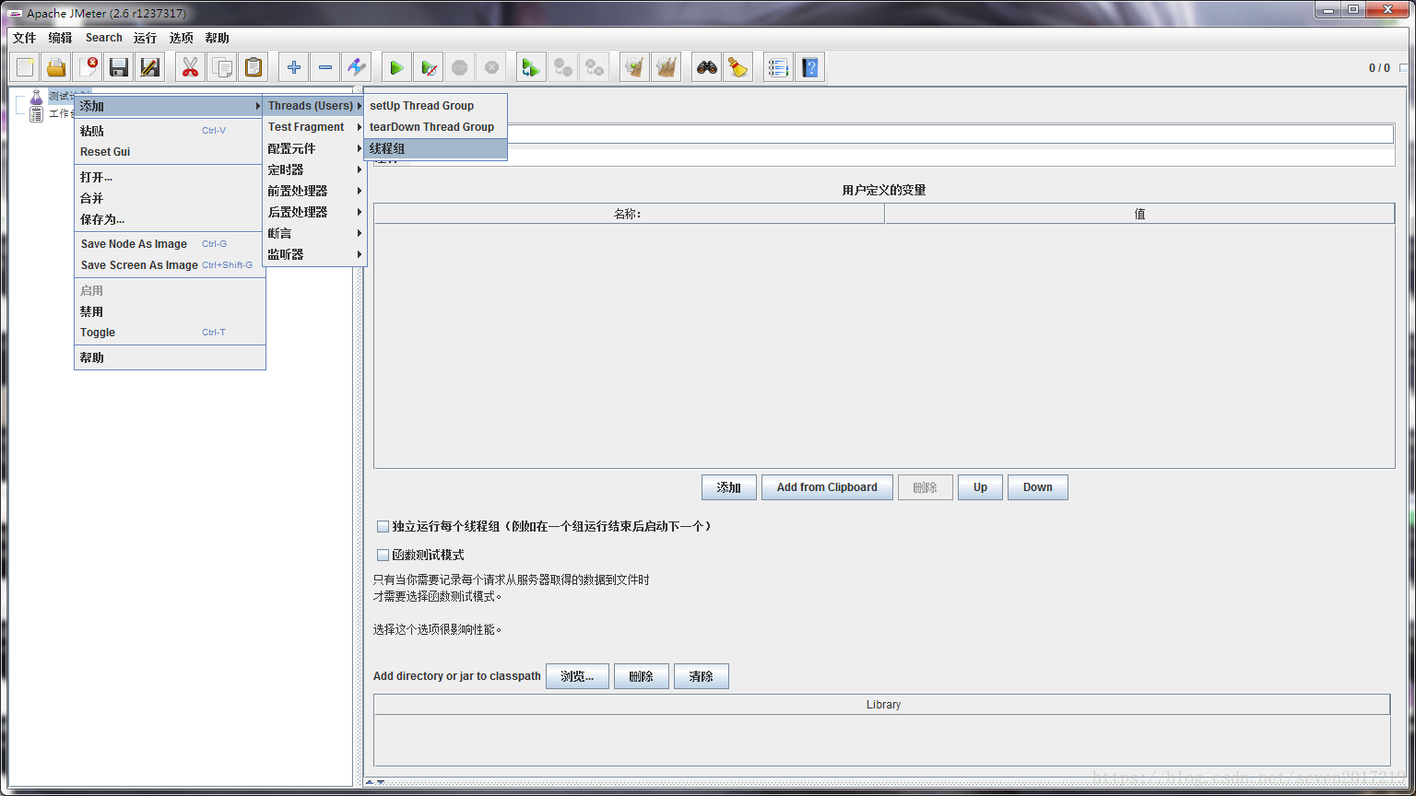Expand Test Fragment submenu

(x=314, y=127)
